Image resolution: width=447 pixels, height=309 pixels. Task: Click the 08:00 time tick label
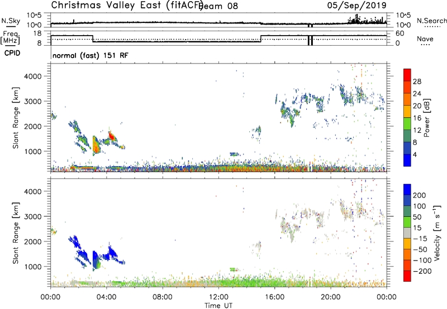point(163,297)
